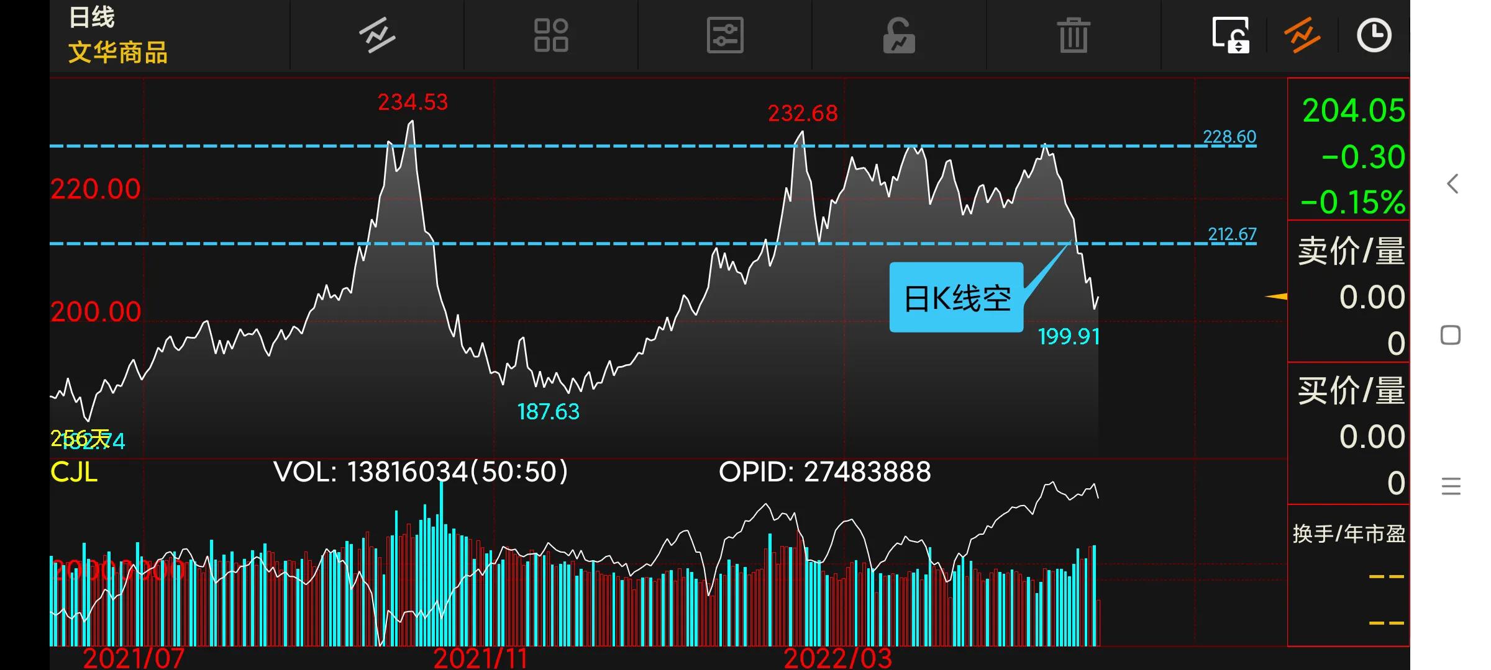Viewport: 1491px width, 670px height.
Task: Toggle screen rotation lock icon
Action: 1231,35
